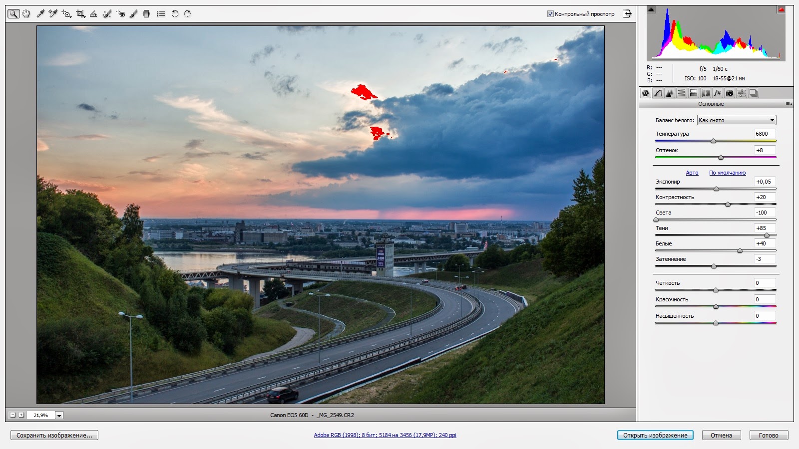Open the Basic panel tab (aperture icon)
The width and height of the screenshot is (799, 449).
tap(646, 93)
